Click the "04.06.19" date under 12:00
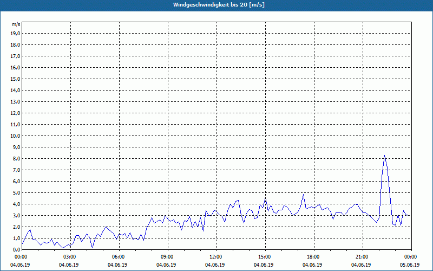The image size is (433, 271). pyautogui.click(x=215, y=265)
